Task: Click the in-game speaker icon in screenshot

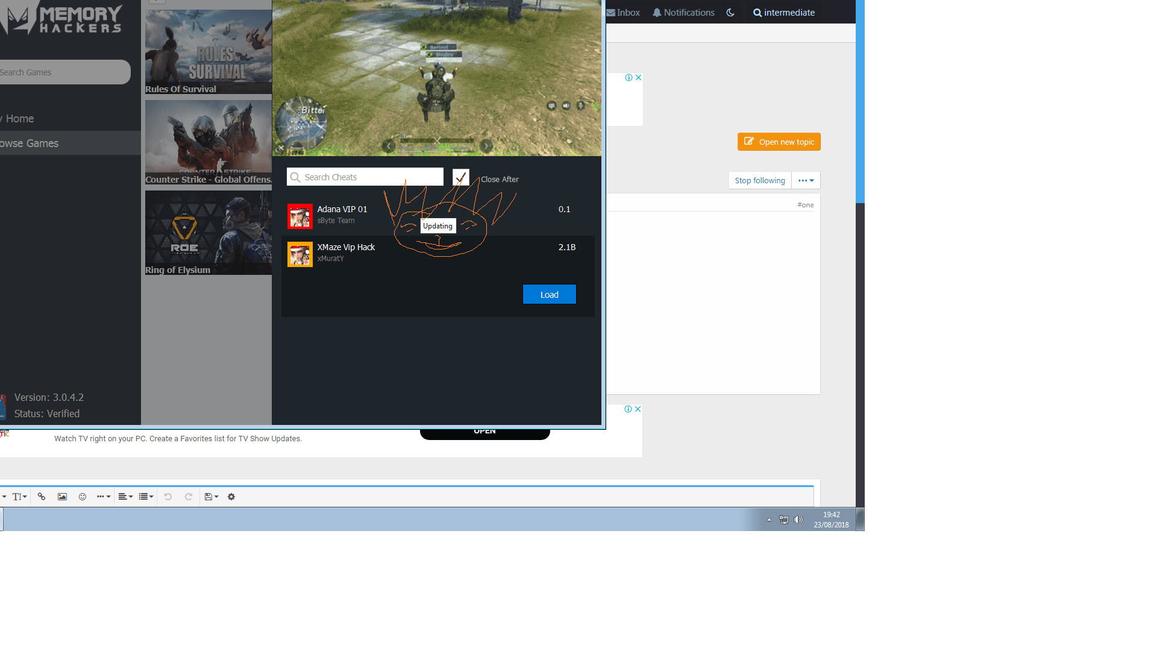Action: (566, 106)
